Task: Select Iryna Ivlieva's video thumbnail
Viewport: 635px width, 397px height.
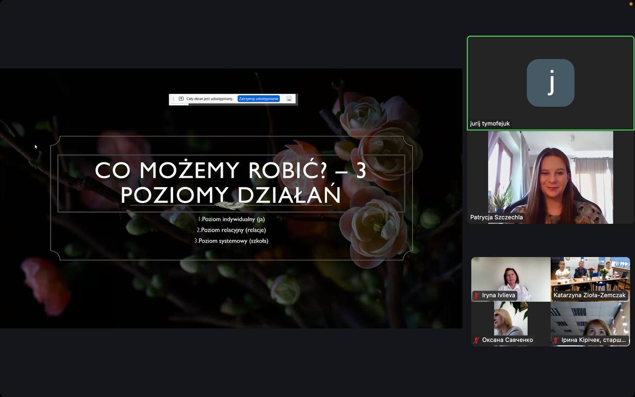Action: 510,279
